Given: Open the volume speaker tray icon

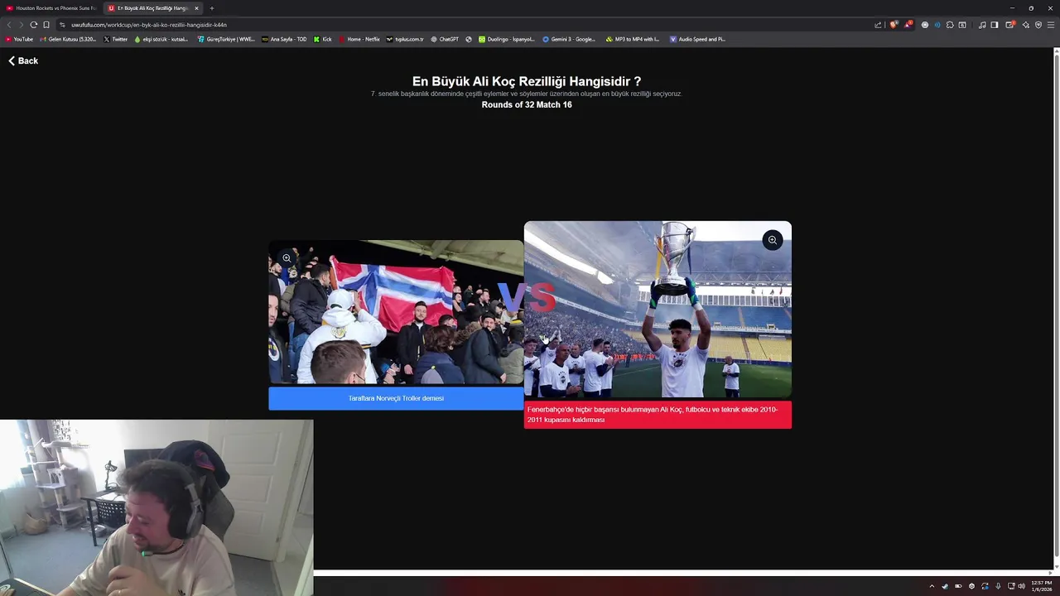Looking at the screenshot, I should [x=1021, y=586].
